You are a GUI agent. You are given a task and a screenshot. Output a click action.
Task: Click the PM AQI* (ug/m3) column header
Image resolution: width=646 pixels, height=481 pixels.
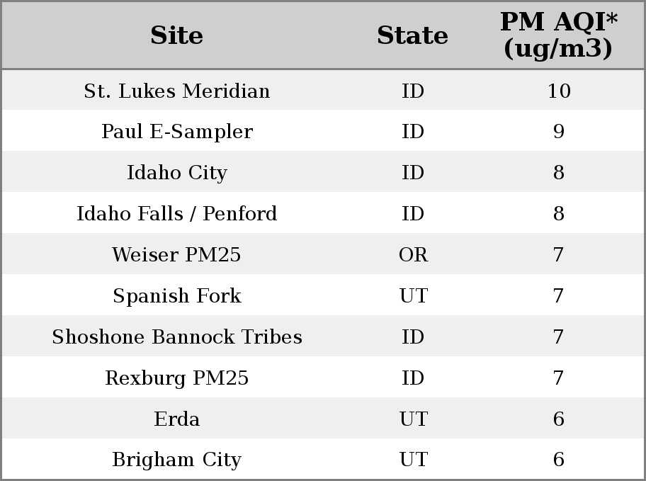pos(559,35)
